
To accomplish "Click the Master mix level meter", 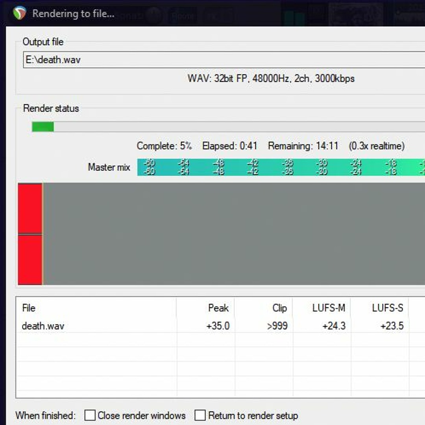I will 280,167.
